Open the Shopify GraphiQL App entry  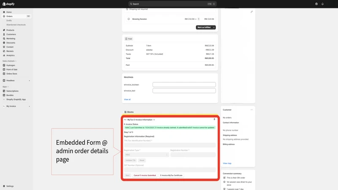[x=16, y=99]
